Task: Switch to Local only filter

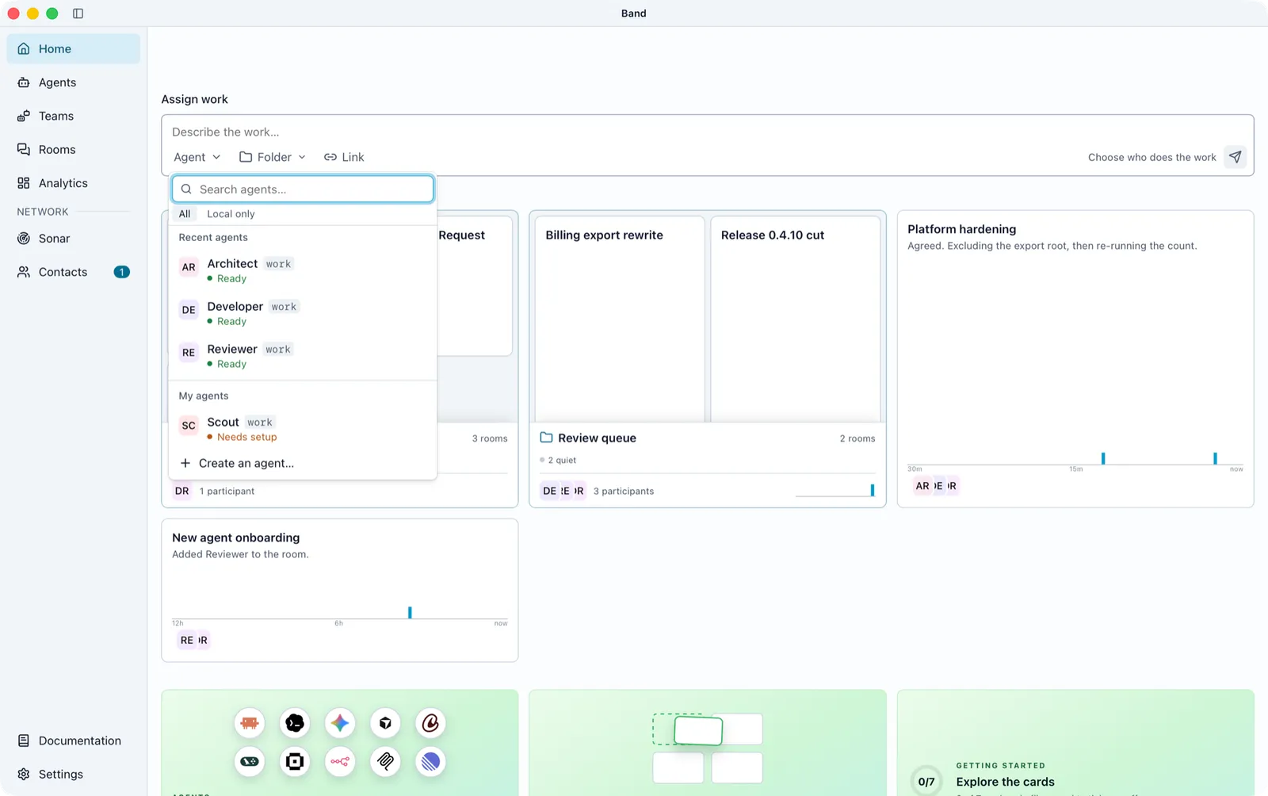Action: coord(231,214)
